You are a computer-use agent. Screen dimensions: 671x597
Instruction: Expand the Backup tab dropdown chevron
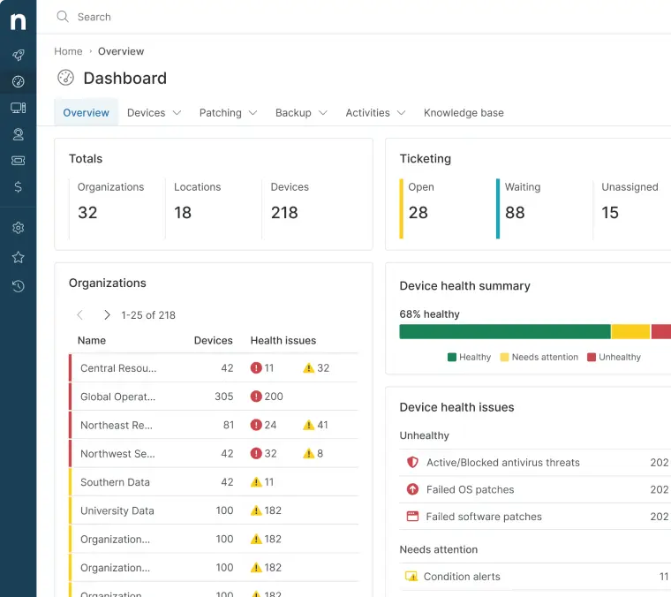coord(323,112)
